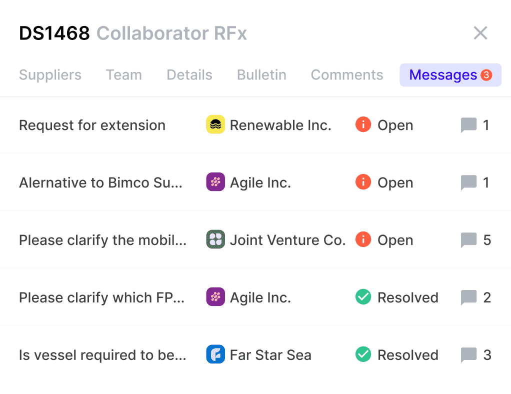Click the Agile Inc. logo beside Alernative to Bimco
This screenshot has width=511, height=394.
pyautogui.click(x=215, y=182)
